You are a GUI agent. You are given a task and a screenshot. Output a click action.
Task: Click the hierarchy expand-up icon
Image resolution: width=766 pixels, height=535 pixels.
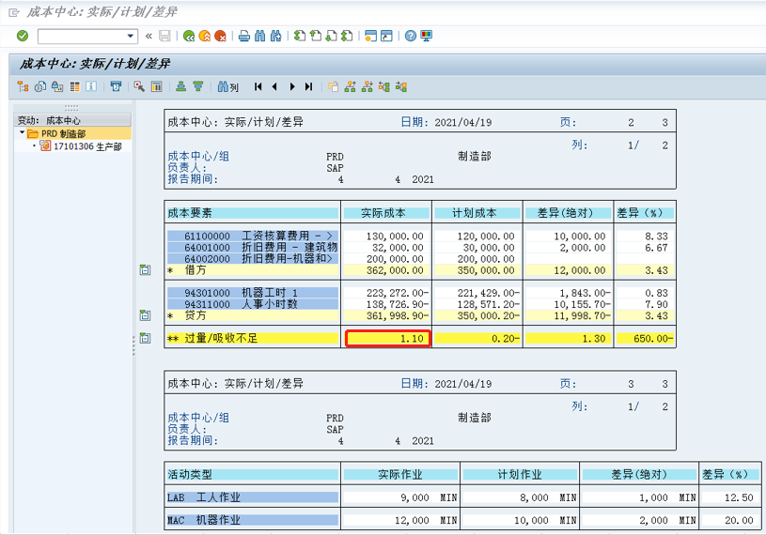(x=351, y=86)
